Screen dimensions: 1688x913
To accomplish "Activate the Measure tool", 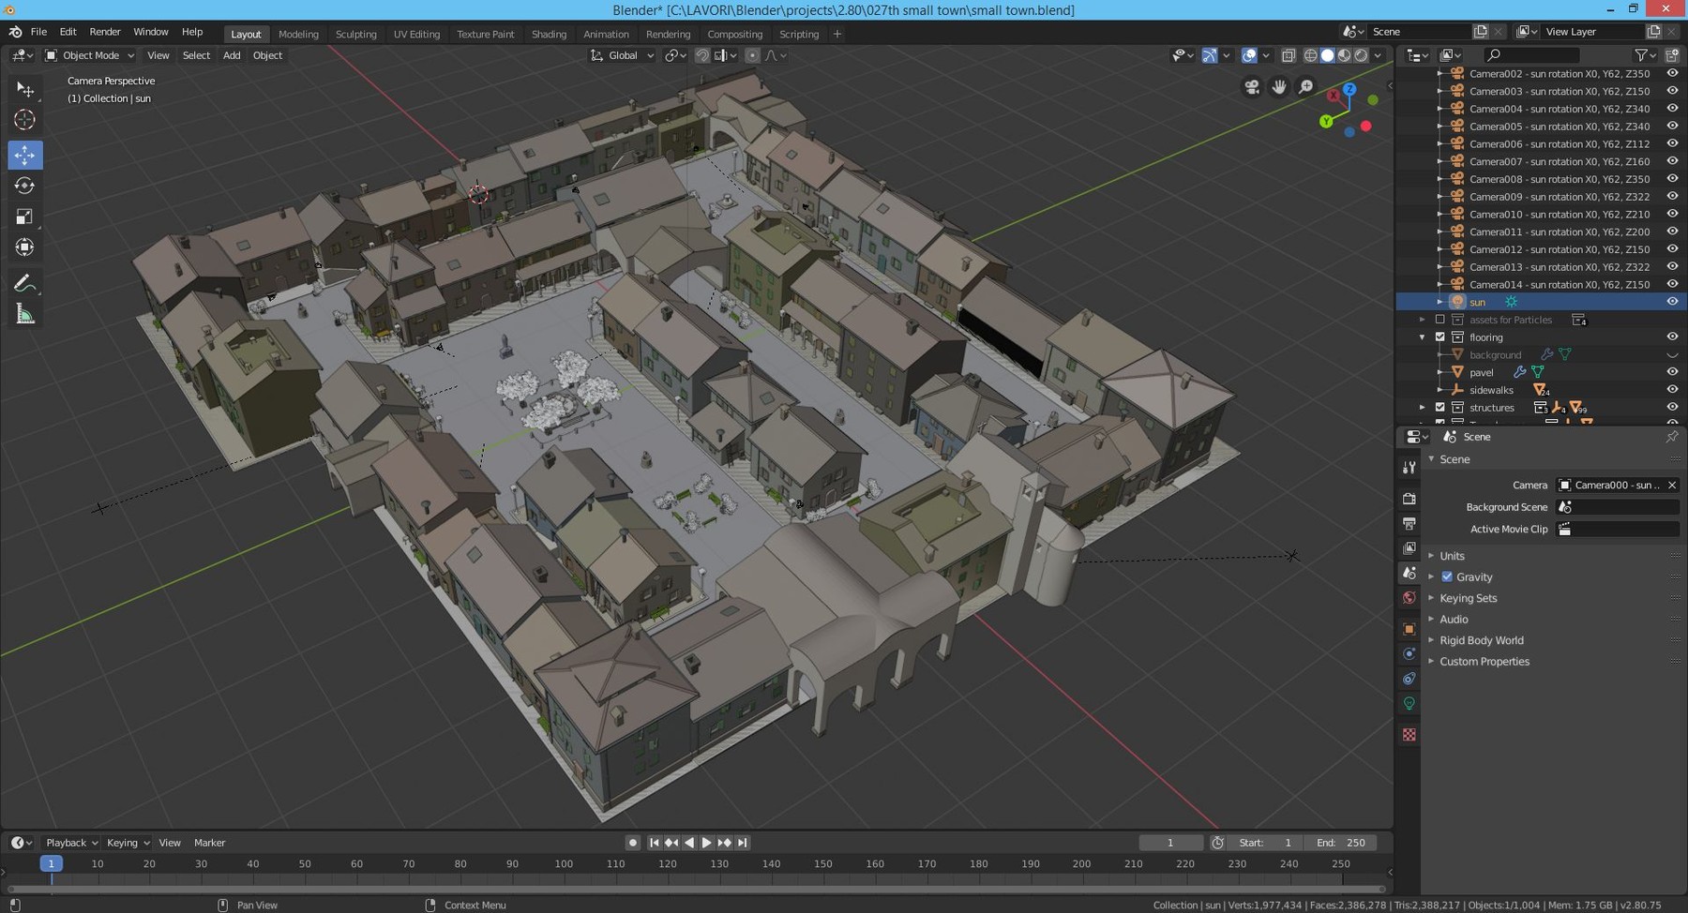I will (x=24, y=313).
